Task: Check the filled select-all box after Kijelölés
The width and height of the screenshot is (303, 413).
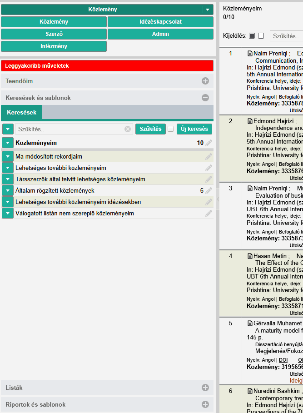Action: (x=252, y=36)
